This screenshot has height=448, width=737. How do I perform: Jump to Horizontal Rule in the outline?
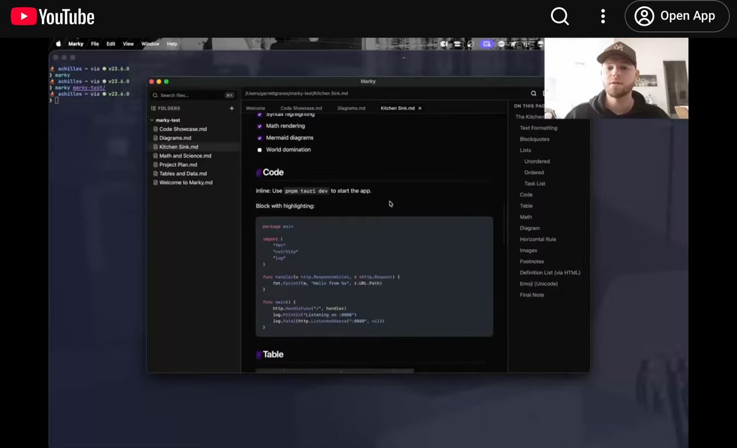pos(538,239)
